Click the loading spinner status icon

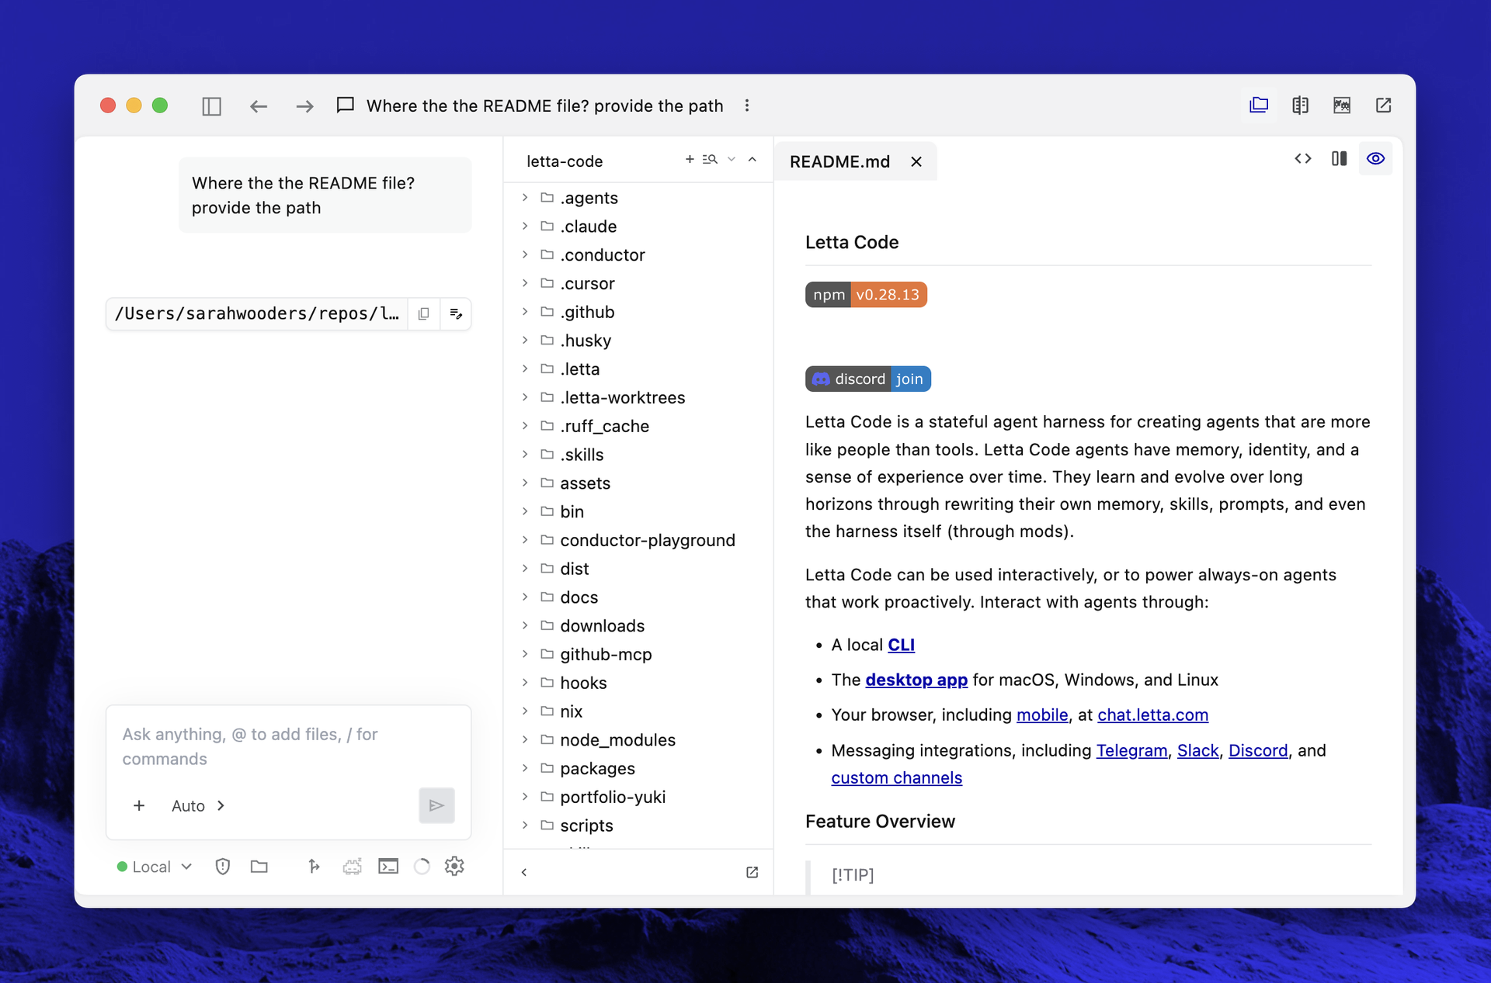click(x=422, y=867)
